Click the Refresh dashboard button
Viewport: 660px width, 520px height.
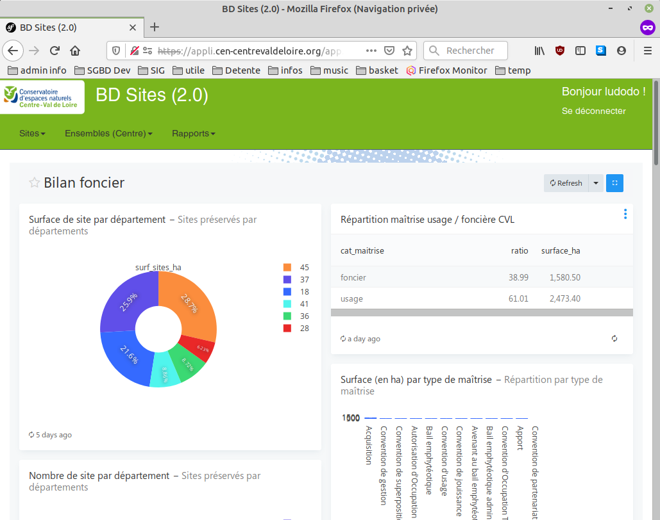pos(566,183)
